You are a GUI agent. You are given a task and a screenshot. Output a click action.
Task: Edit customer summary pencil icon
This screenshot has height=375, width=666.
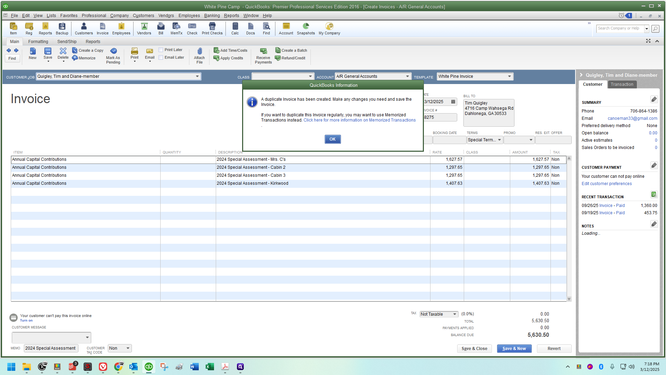[654, 100]
